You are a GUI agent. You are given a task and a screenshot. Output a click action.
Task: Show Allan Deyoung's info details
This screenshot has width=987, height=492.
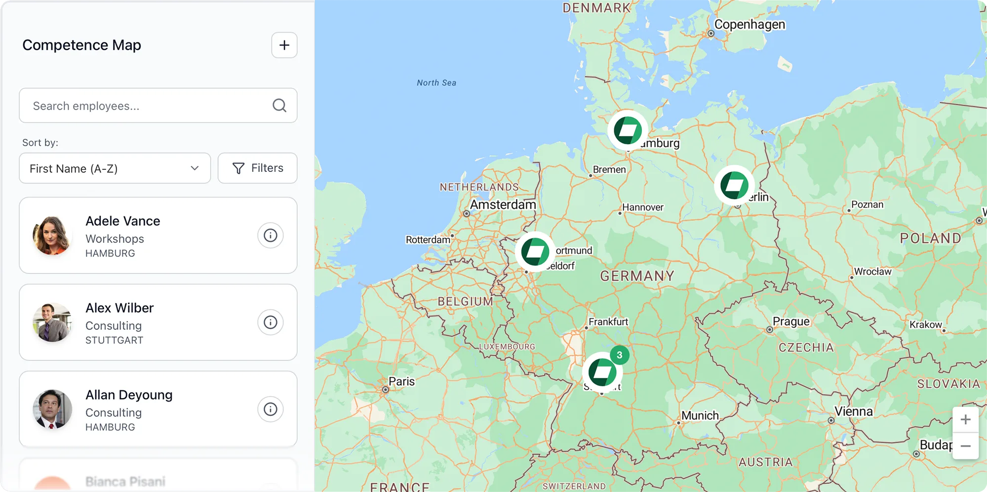pyautogui.click(x=270, y=409)
